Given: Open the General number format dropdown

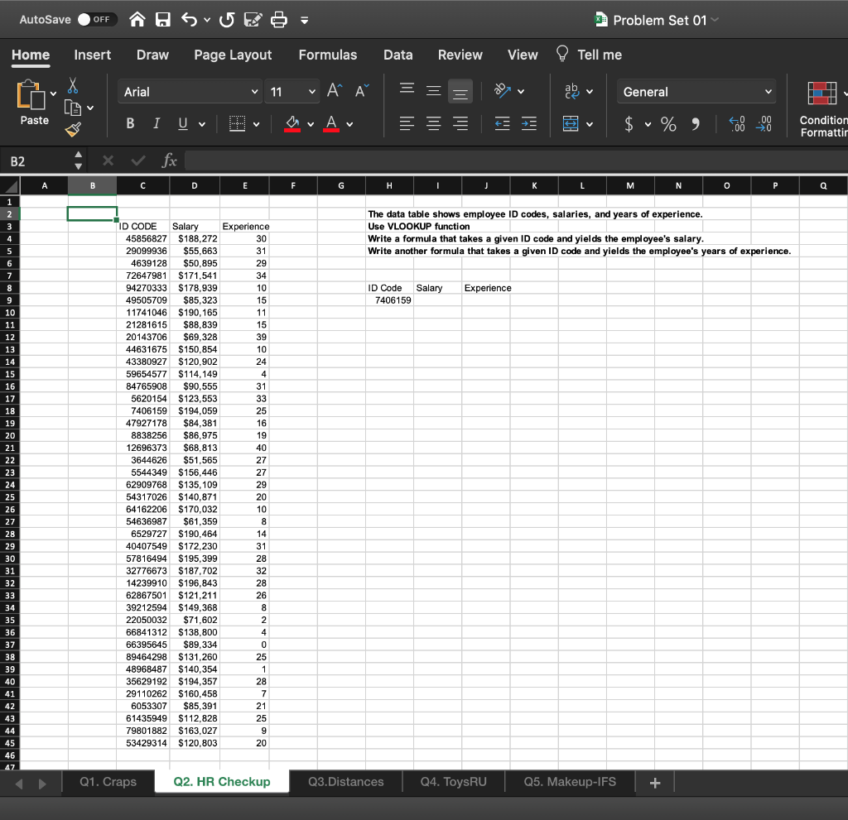Looking at the screenshot, I should click(696, 91).
